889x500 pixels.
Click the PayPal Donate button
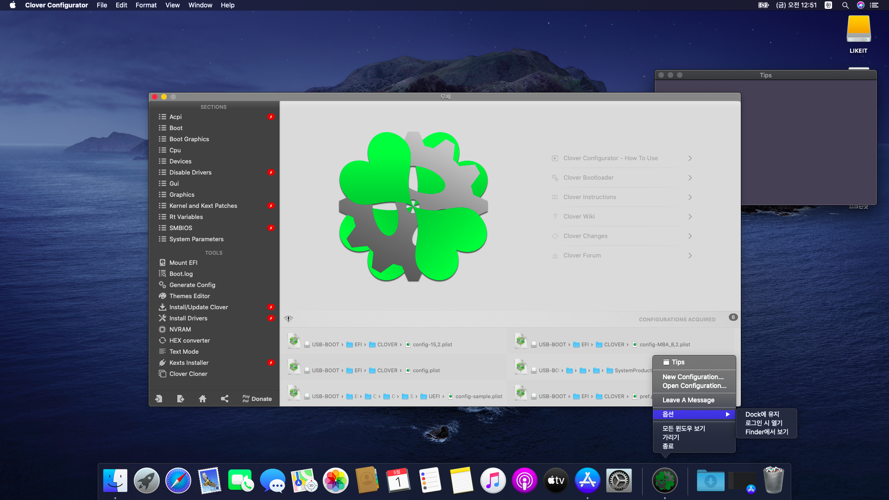click(x=257, y=399)
